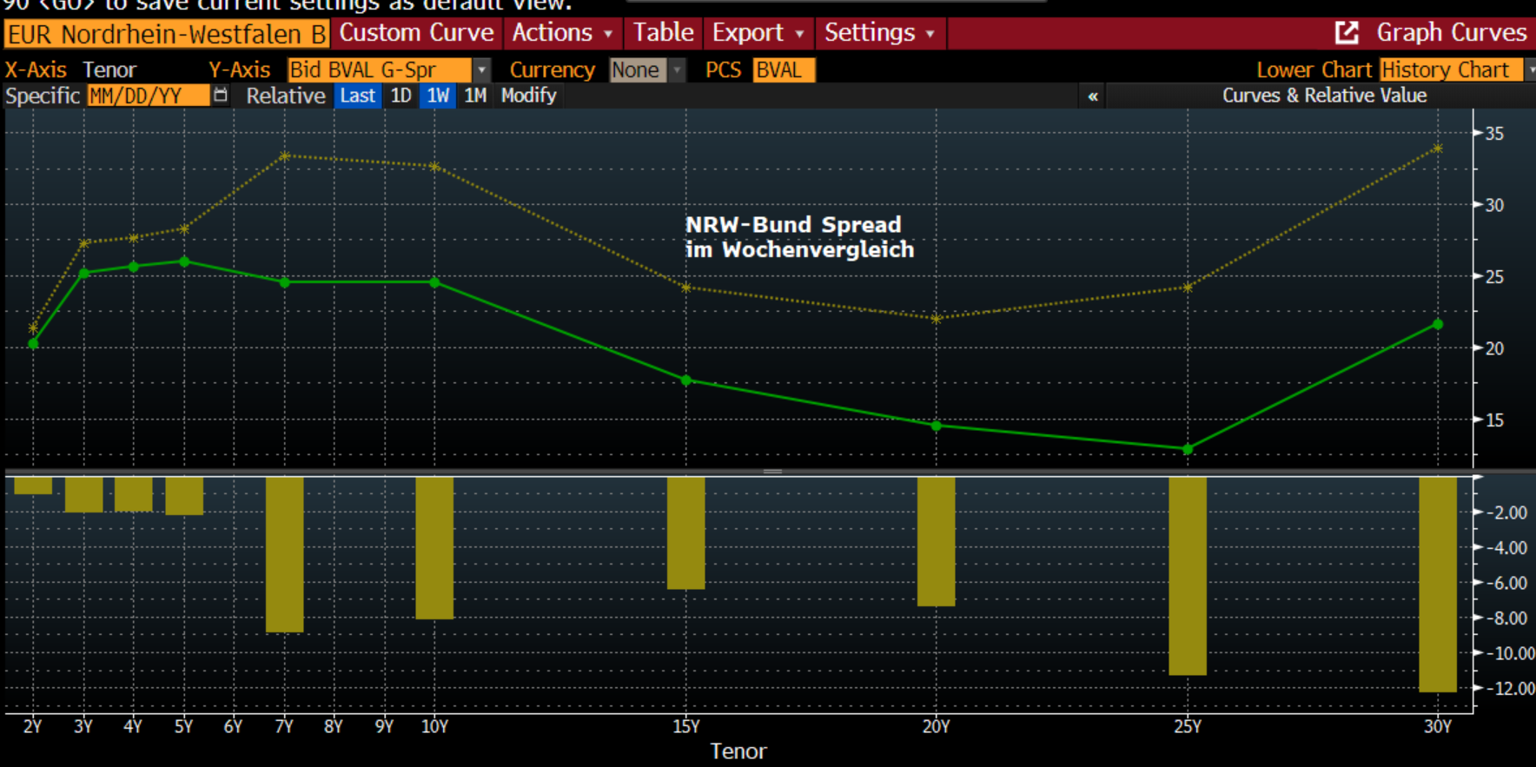The width and height of the screenshot is (1536, 767).
Task: Click the Specific MM/DD/YY date field
Action: coord(148,96)
